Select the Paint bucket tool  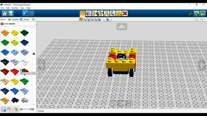coord(113,14)
